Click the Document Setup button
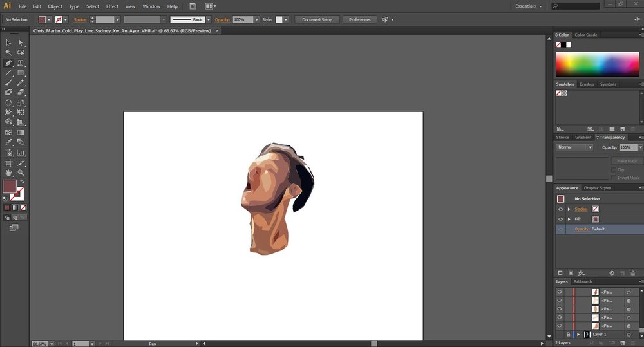Image resolution: width=644 pixels, height=347 pixels. click(317, 19)
